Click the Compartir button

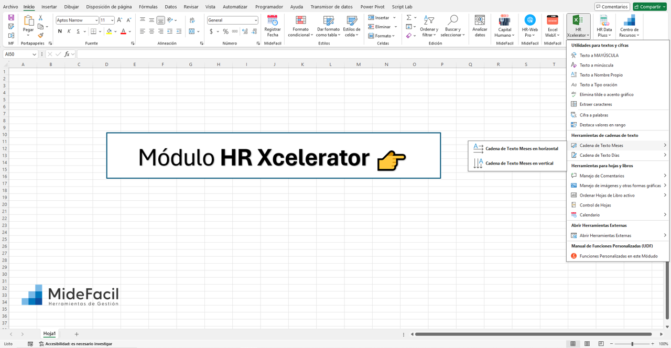click(x=649, y=6)
